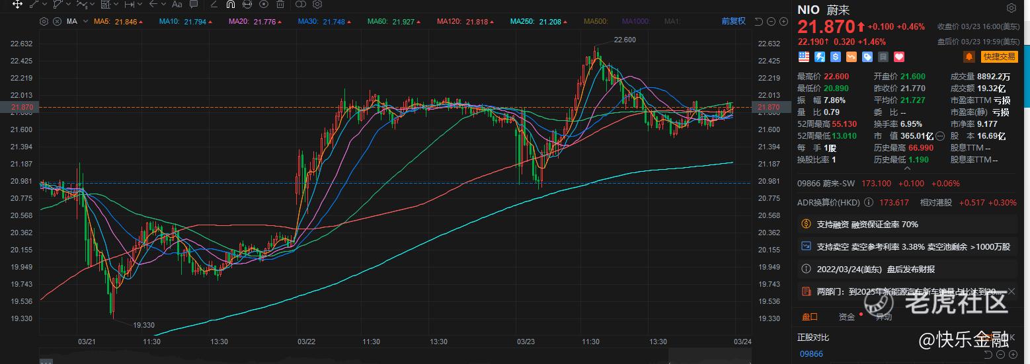Open the 快捷交易 quick trade button
Screen dimensions: 1030x364
point(998,57)
